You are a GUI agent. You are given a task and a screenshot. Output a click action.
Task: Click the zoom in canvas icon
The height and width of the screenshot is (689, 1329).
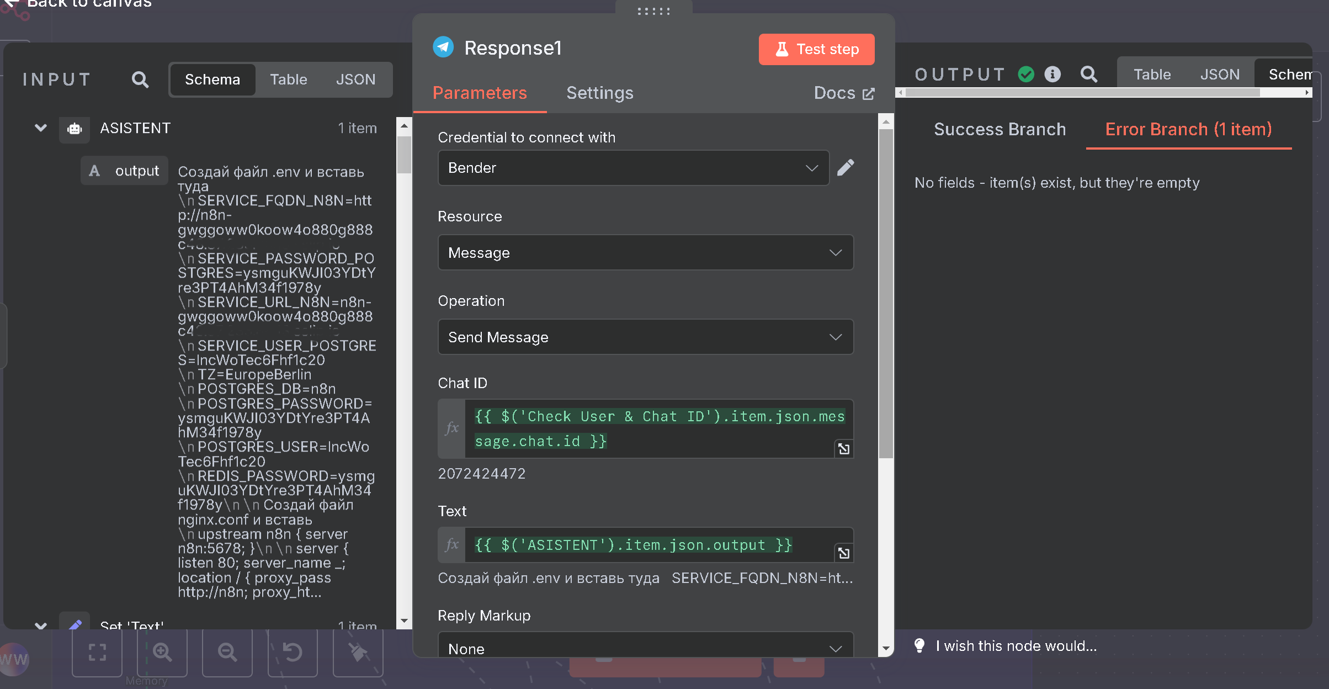point(162,653)
